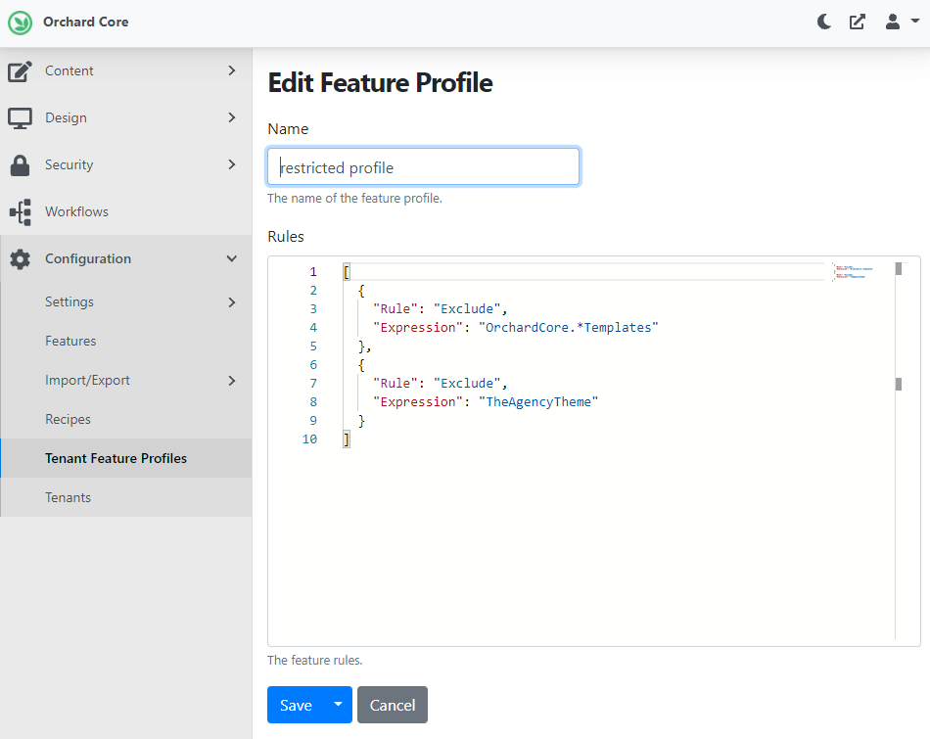Save the feature profile

point(296,705)
